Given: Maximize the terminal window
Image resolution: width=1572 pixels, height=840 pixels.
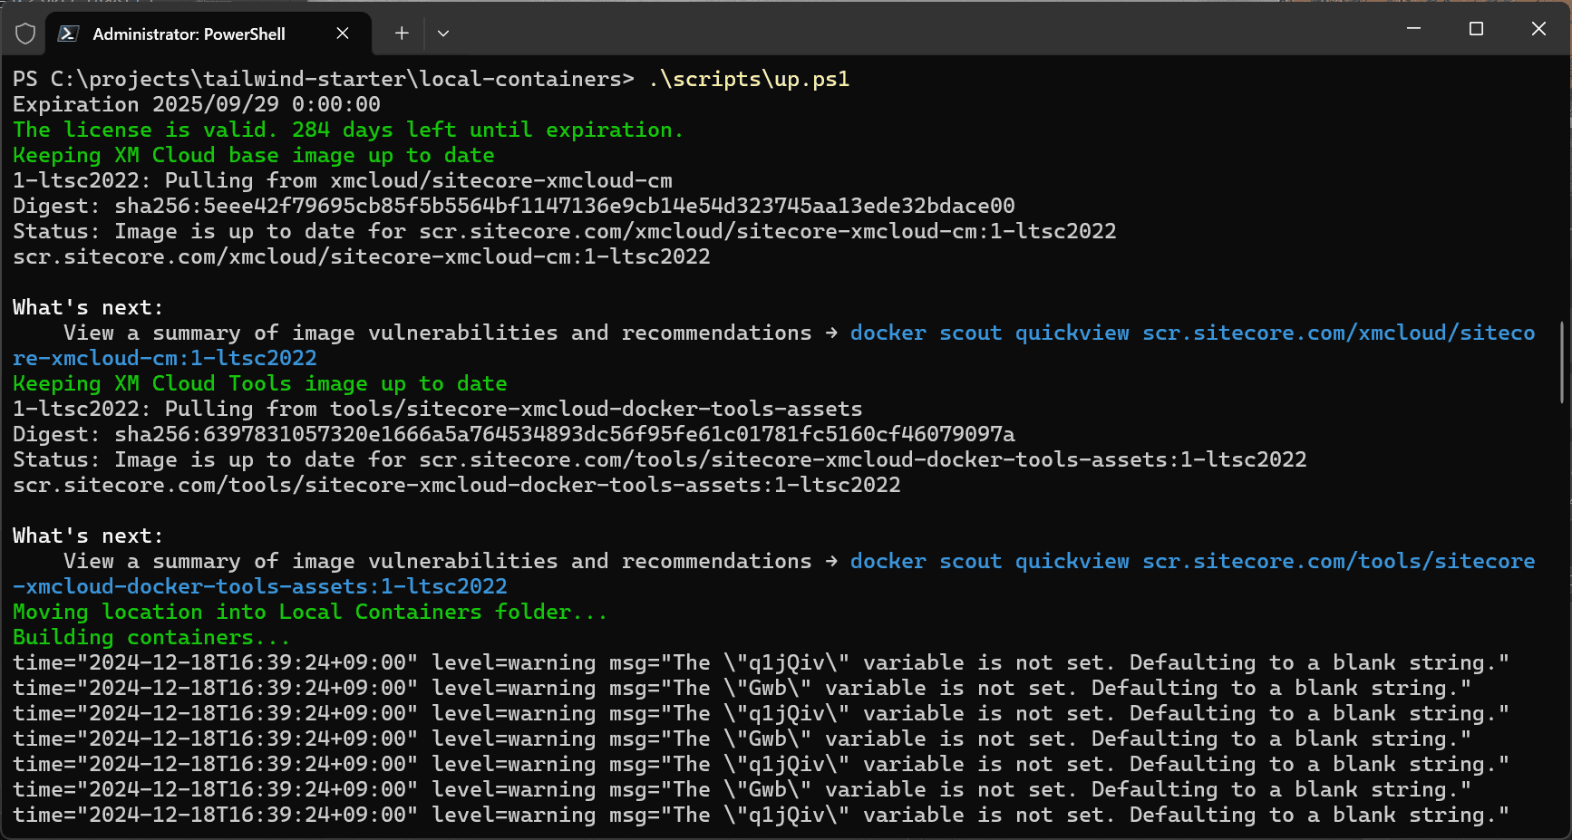Looking at the screenshot, I should [x=1476, y=29].
